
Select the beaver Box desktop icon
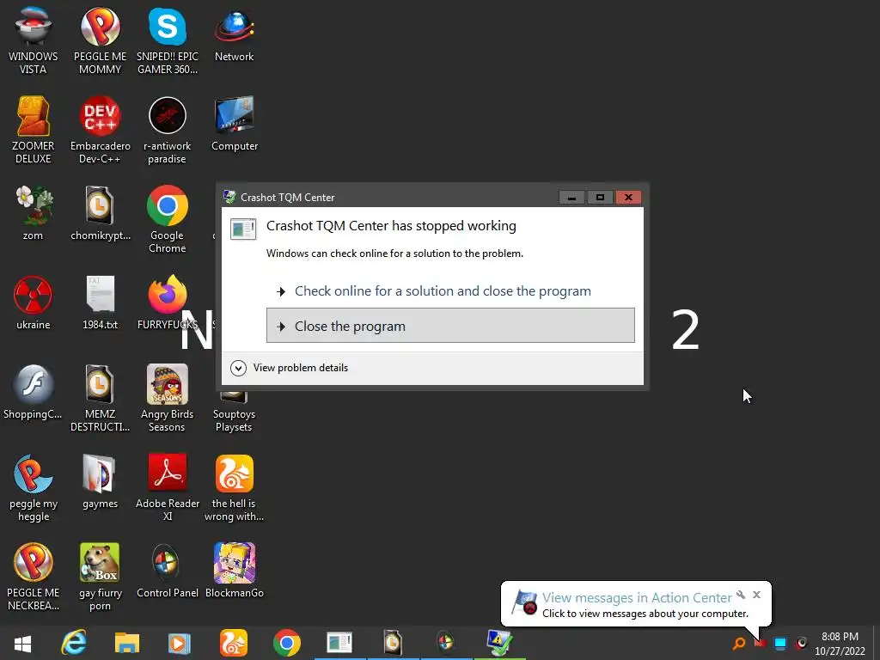100,577
